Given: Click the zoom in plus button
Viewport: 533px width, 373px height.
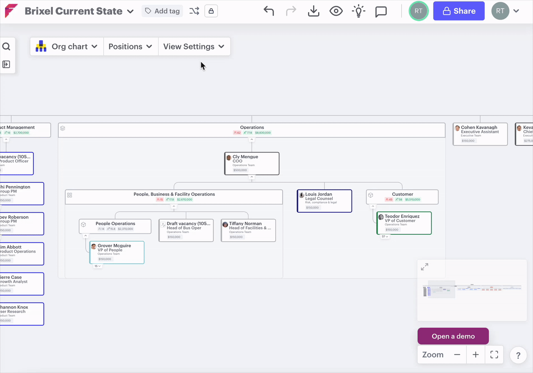Looking at the screenshot, I should (476, 355).
